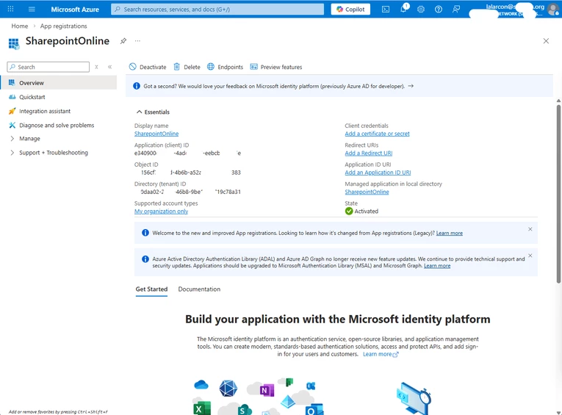Viewport: 562px width, 415px height.
Task: Dismiss the ADAL deprecation banner
Action: 530,256
